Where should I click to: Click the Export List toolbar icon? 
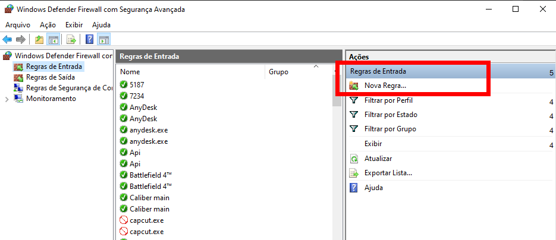pos(71,39)
